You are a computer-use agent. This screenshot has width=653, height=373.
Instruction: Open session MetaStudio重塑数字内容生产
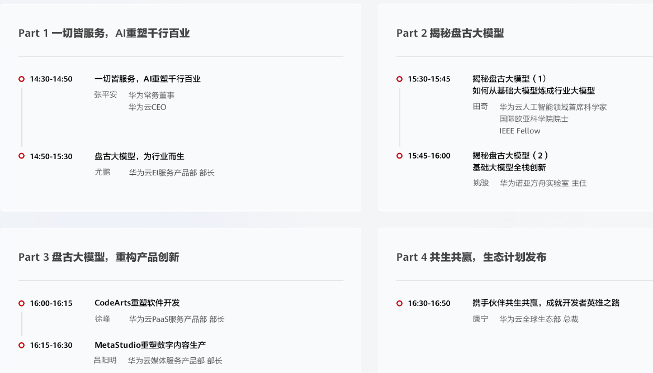pyautogui.click(x=150, y=345)
